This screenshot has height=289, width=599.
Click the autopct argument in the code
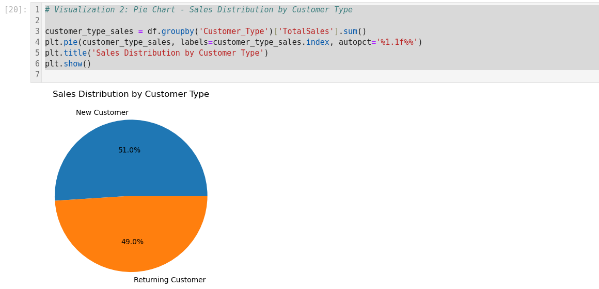[354, 42]
